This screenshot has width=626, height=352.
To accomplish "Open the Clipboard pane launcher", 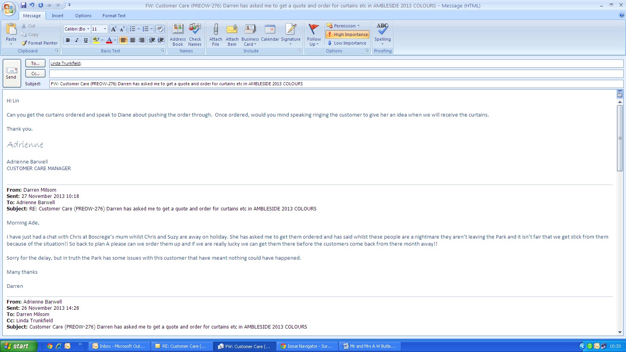I will [x=57, y=51].
